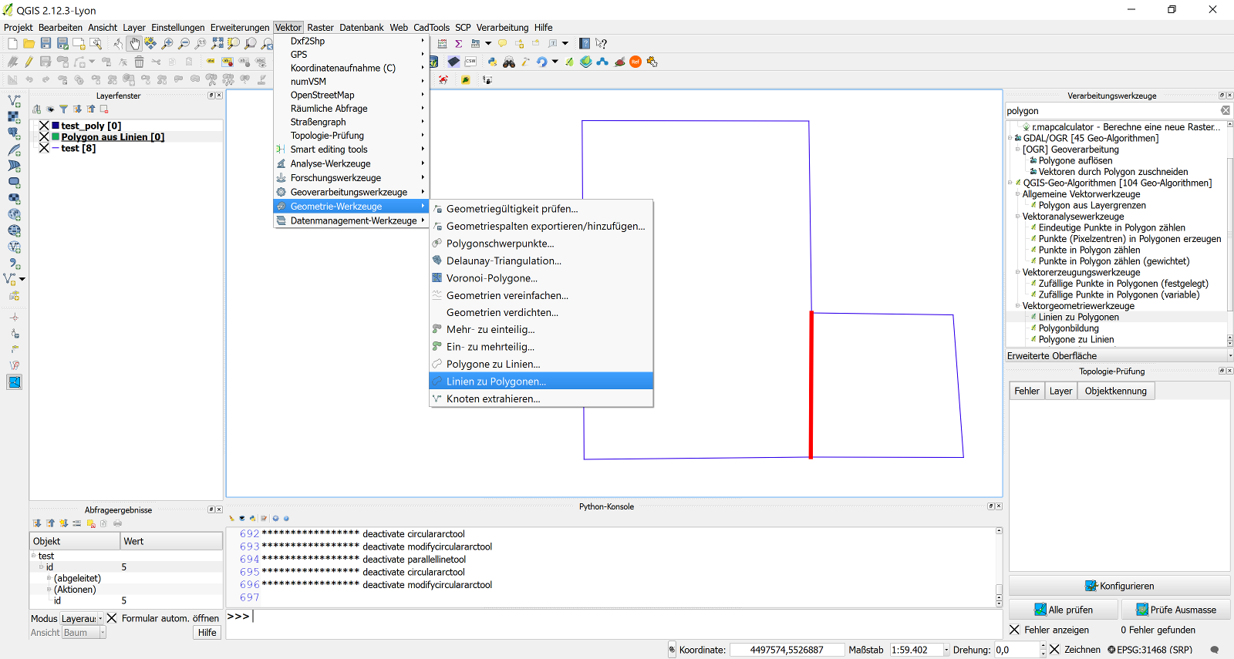Toggle Formular autom. öffnen checkbox
This screenshot has height=659, width=1234.
pos(112,618)
